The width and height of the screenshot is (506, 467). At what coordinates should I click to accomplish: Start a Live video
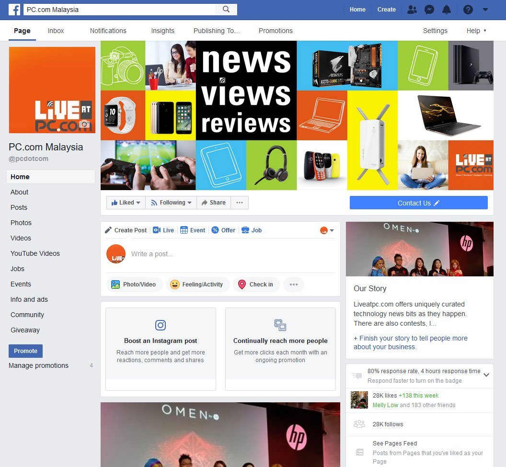click(x=163, y=230)
